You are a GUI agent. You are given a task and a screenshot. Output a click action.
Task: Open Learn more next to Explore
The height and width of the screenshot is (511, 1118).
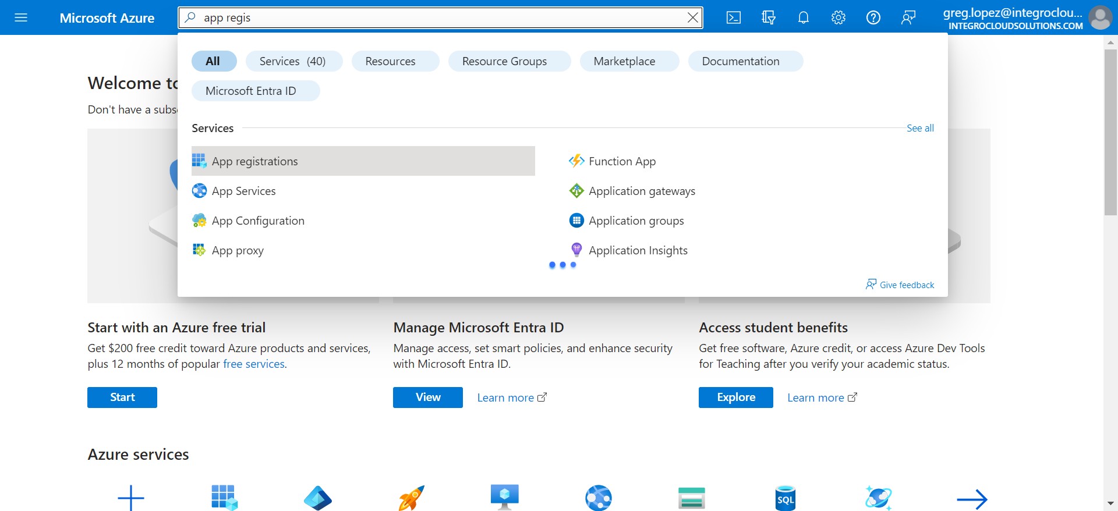pos(822,398)
